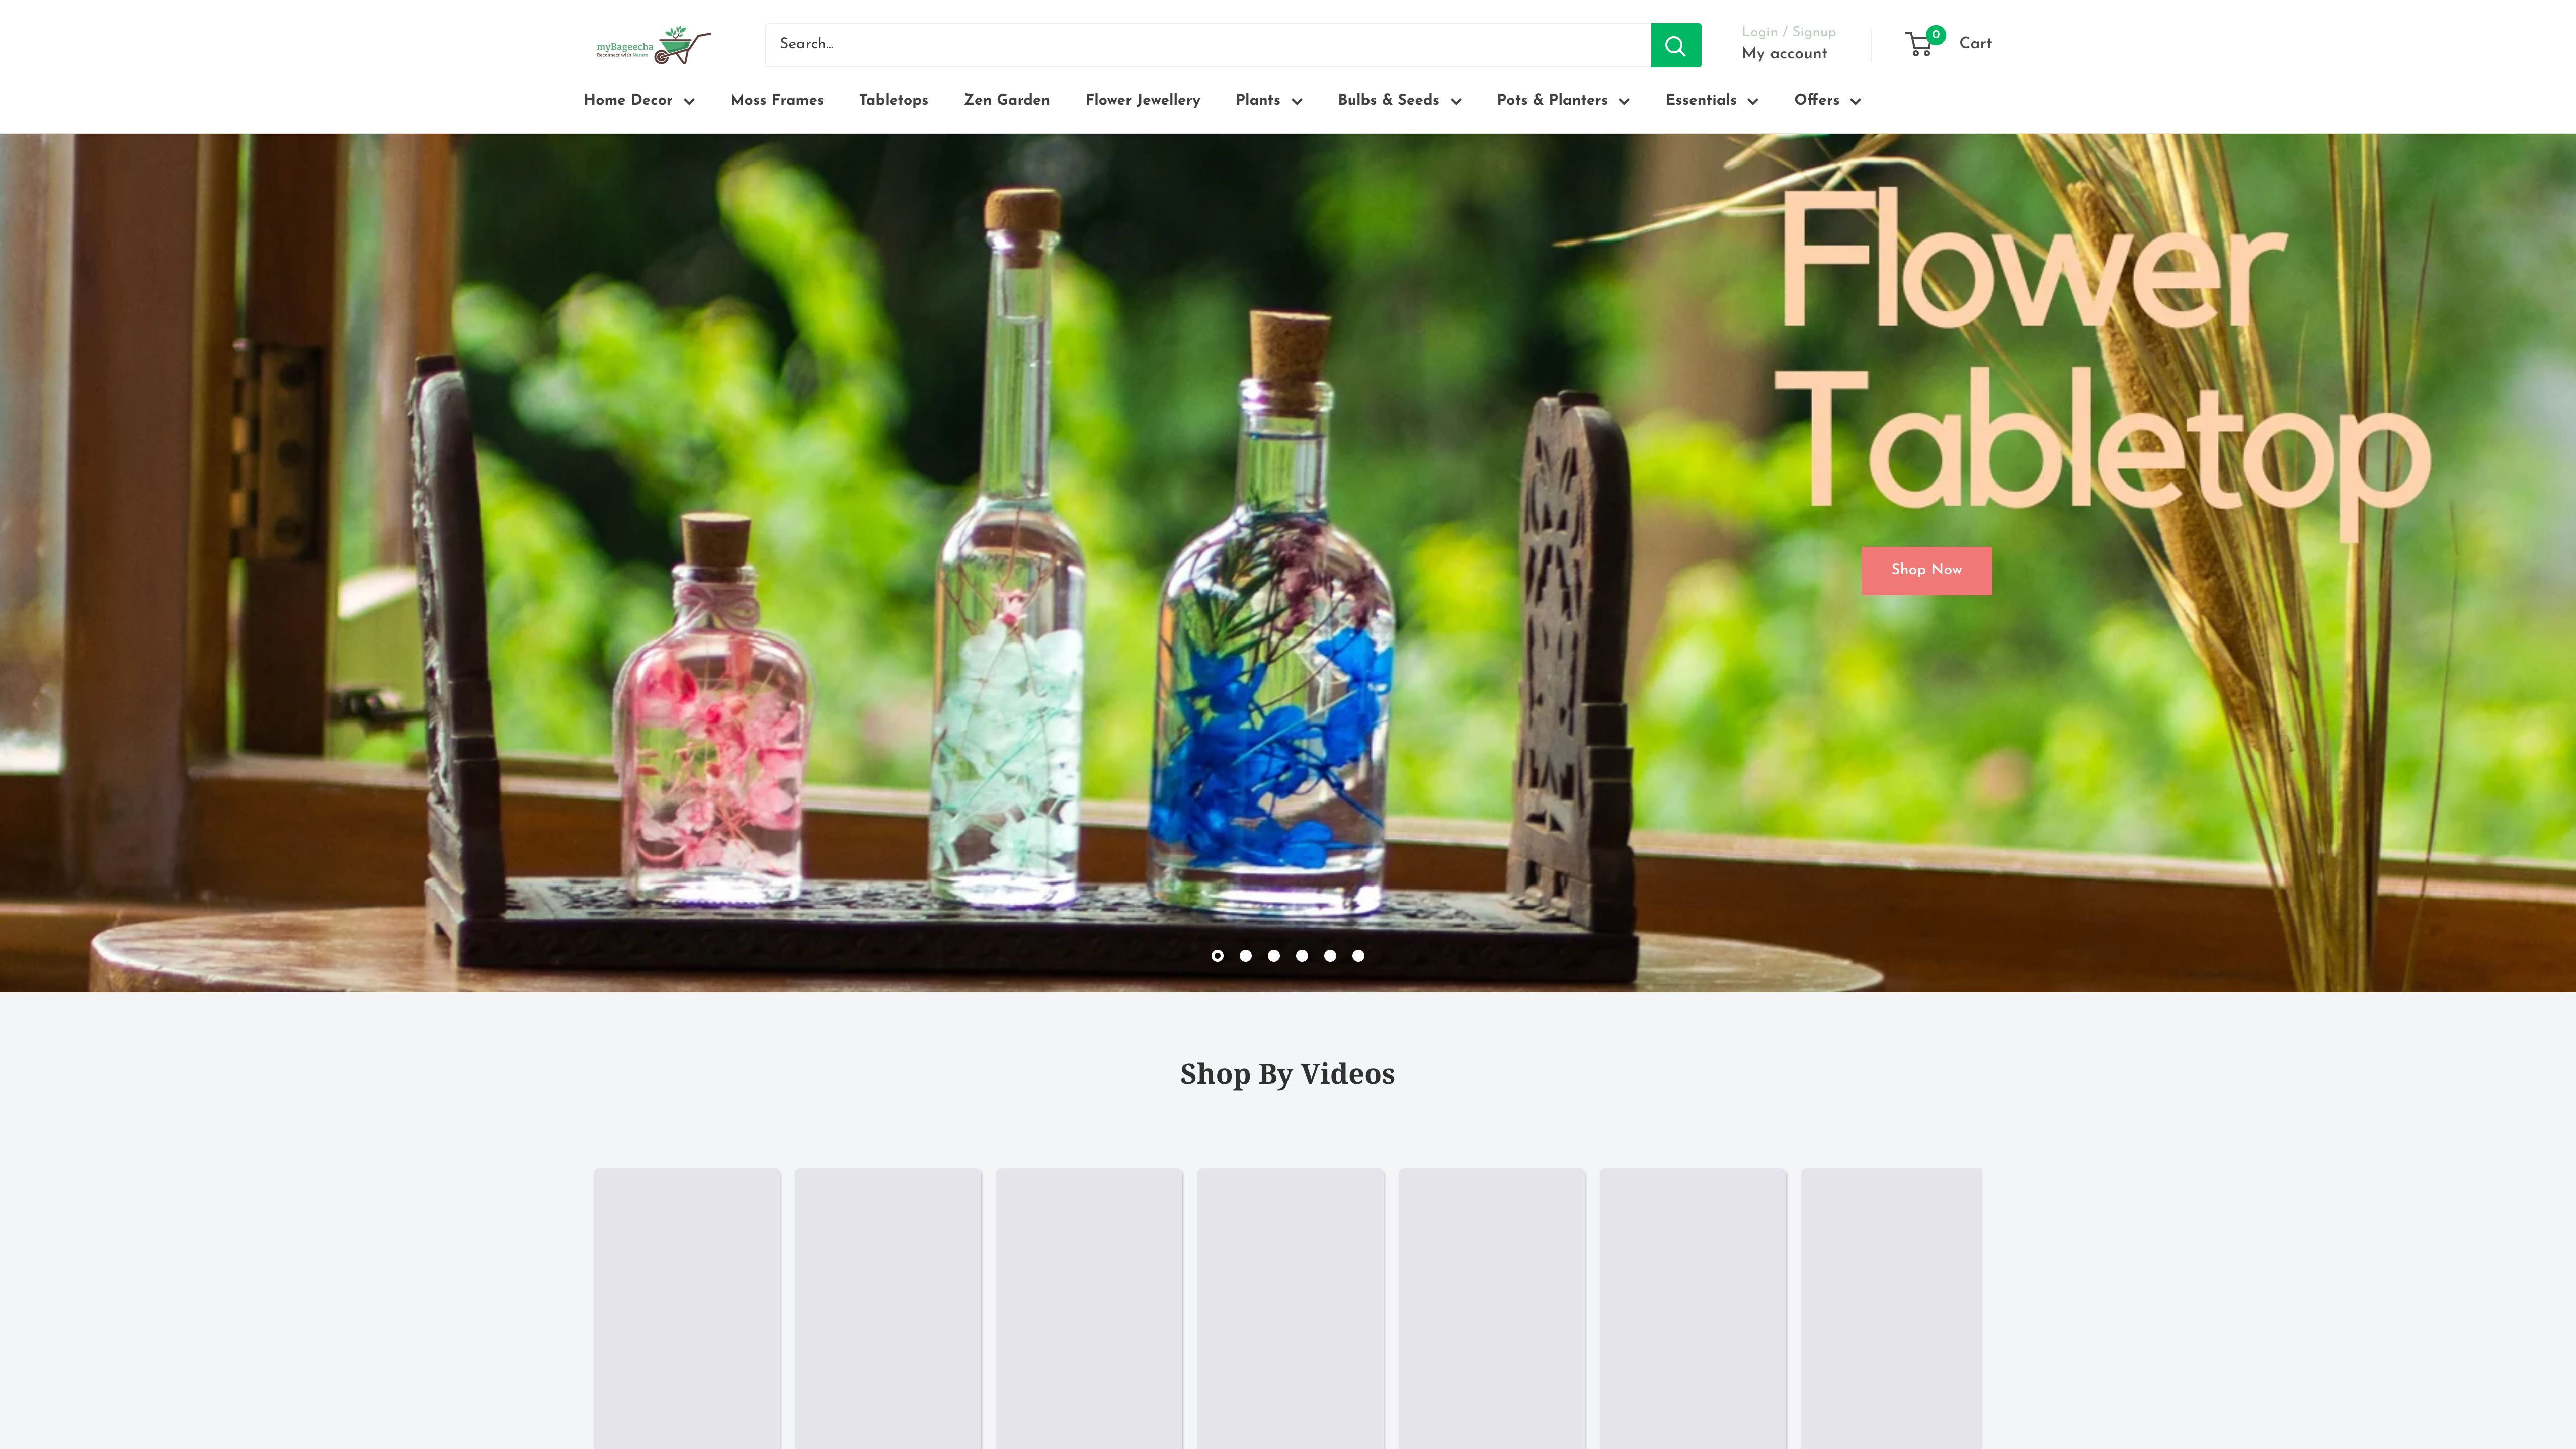Image resolution: width=2576 pixels, height=1449 pixels.
Task: Click the Shop Now button
Action: pyautogui.click(x=1925, y=570)
